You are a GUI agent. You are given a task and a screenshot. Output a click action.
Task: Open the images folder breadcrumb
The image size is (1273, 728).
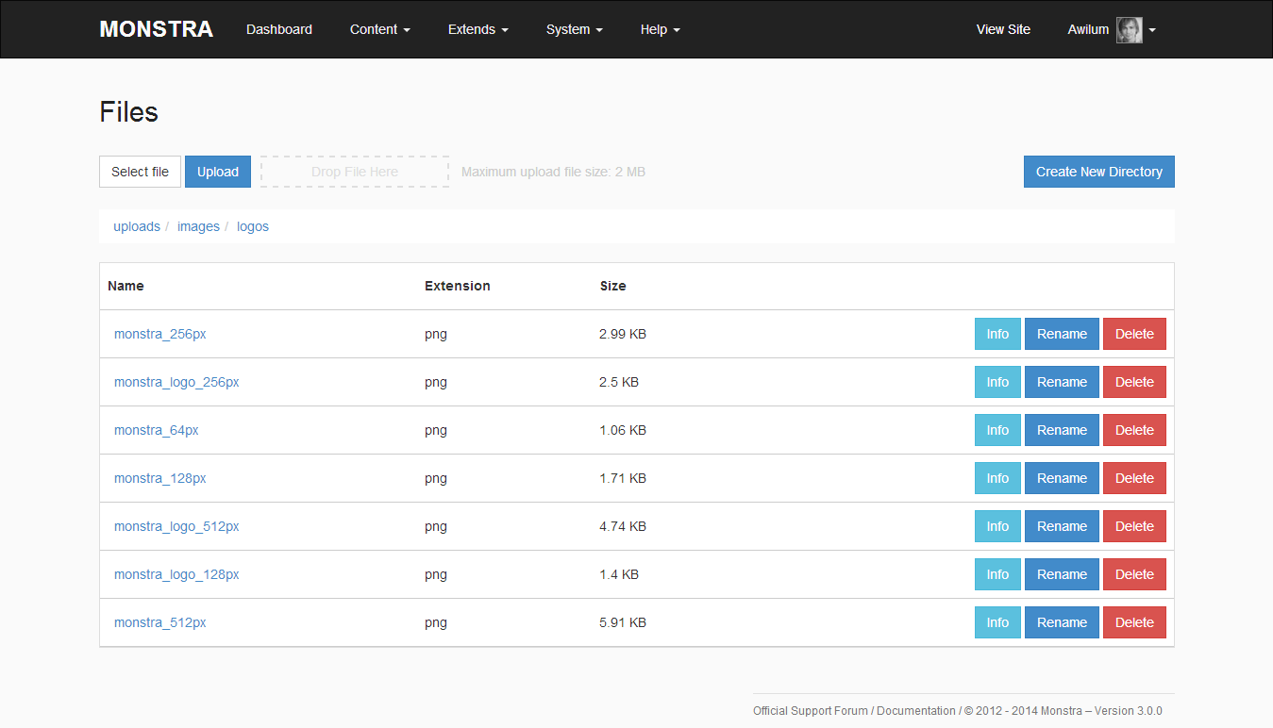click(198, 226)
